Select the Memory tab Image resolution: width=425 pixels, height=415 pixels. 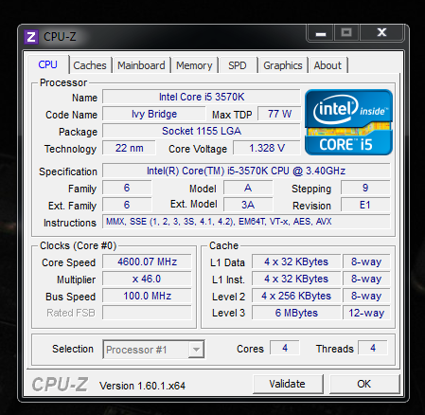click(194, 65)
